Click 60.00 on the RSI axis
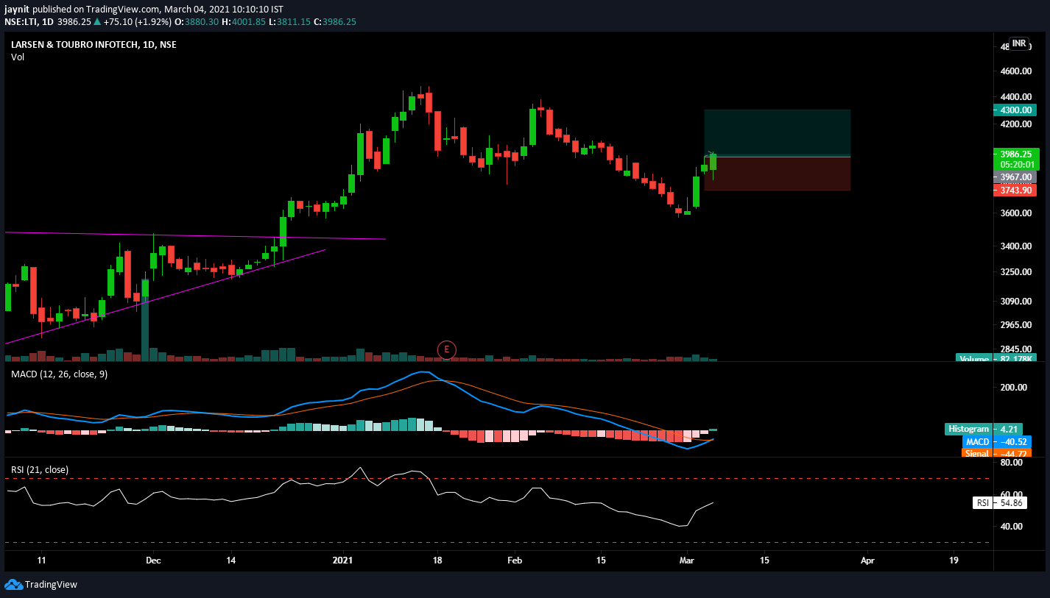The width and height of the screenshot is (1050, 598). point(1011,495)
